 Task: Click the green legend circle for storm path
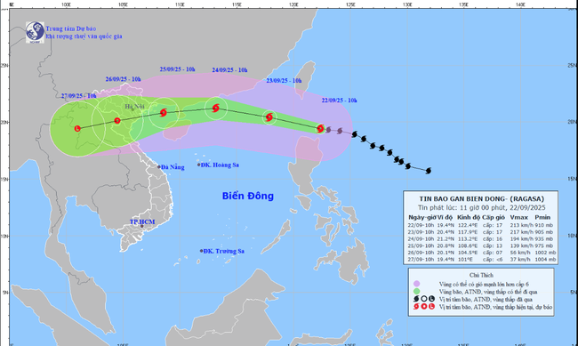pyautogui.click(x=416, y=292)
